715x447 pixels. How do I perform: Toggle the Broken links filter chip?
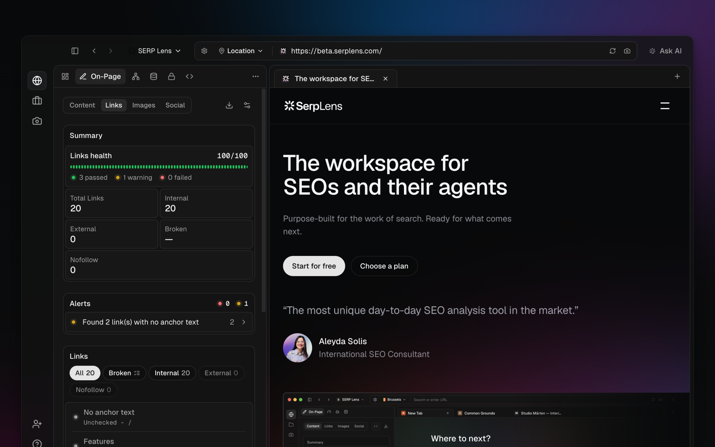click(x=124, y=373)
